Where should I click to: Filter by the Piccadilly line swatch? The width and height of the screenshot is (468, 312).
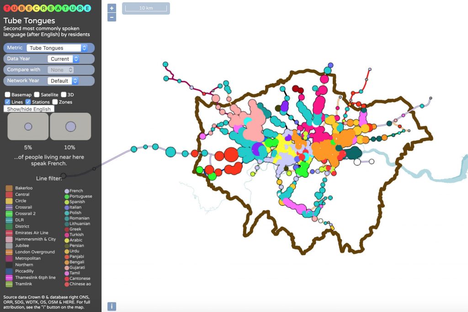[9, 271]
